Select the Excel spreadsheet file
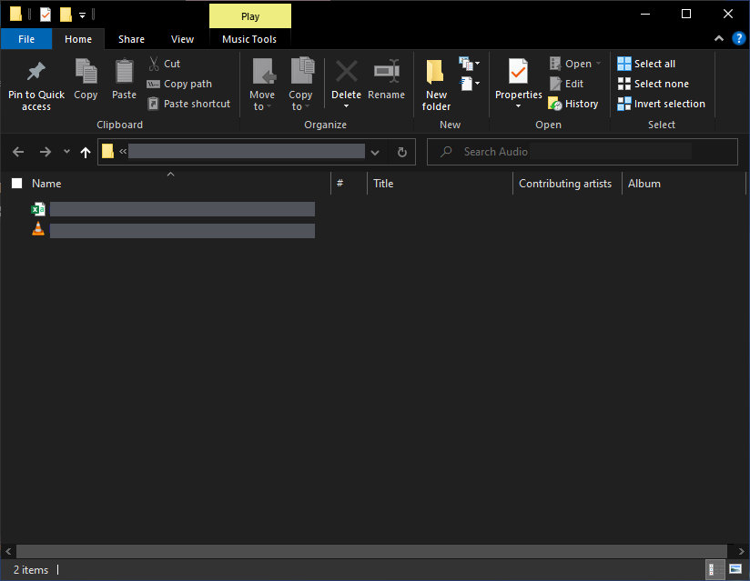 coord(173,209)
